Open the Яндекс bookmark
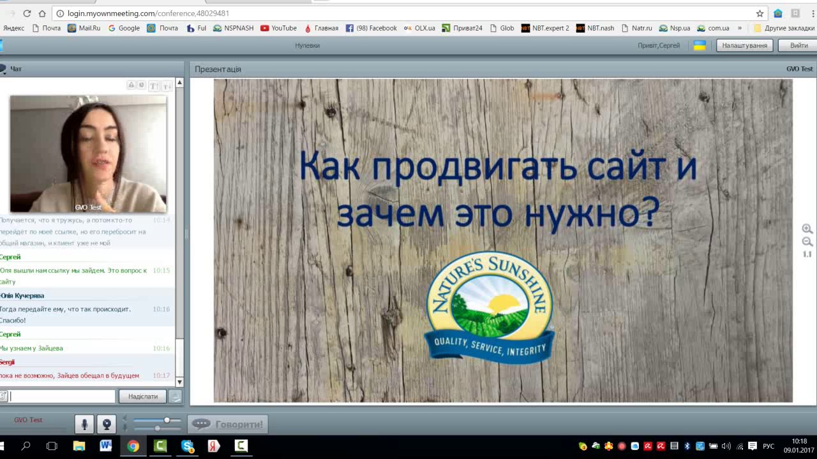The height and width of the screenshot is (459, 817). (x=13, y=28)
